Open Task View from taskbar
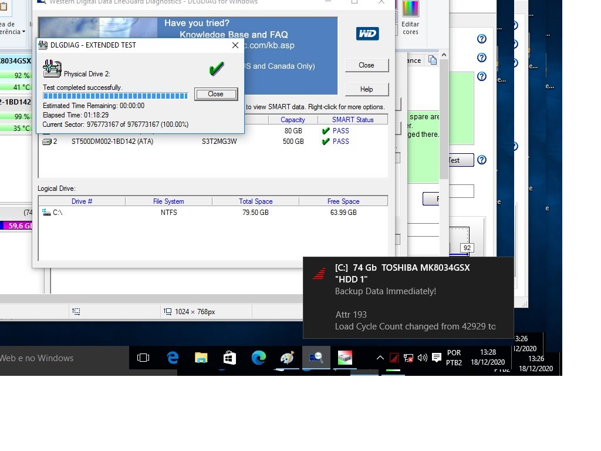Image resolution: width=601 pixels, height=451 pixels. [x=143, y=358]
